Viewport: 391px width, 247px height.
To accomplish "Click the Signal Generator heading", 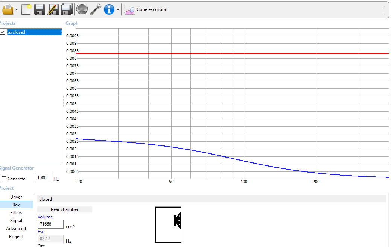I will (x=17, y=168).
